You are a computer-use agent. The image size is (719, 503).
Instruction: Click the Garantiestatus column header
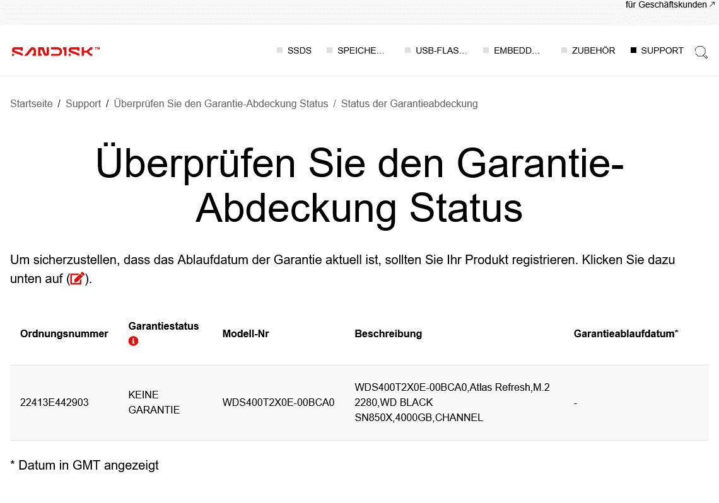tap(163, 326)
